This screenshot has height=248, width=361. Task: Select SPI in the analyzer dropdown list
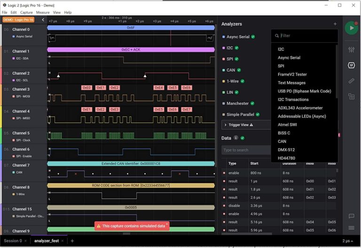[281, 66]
